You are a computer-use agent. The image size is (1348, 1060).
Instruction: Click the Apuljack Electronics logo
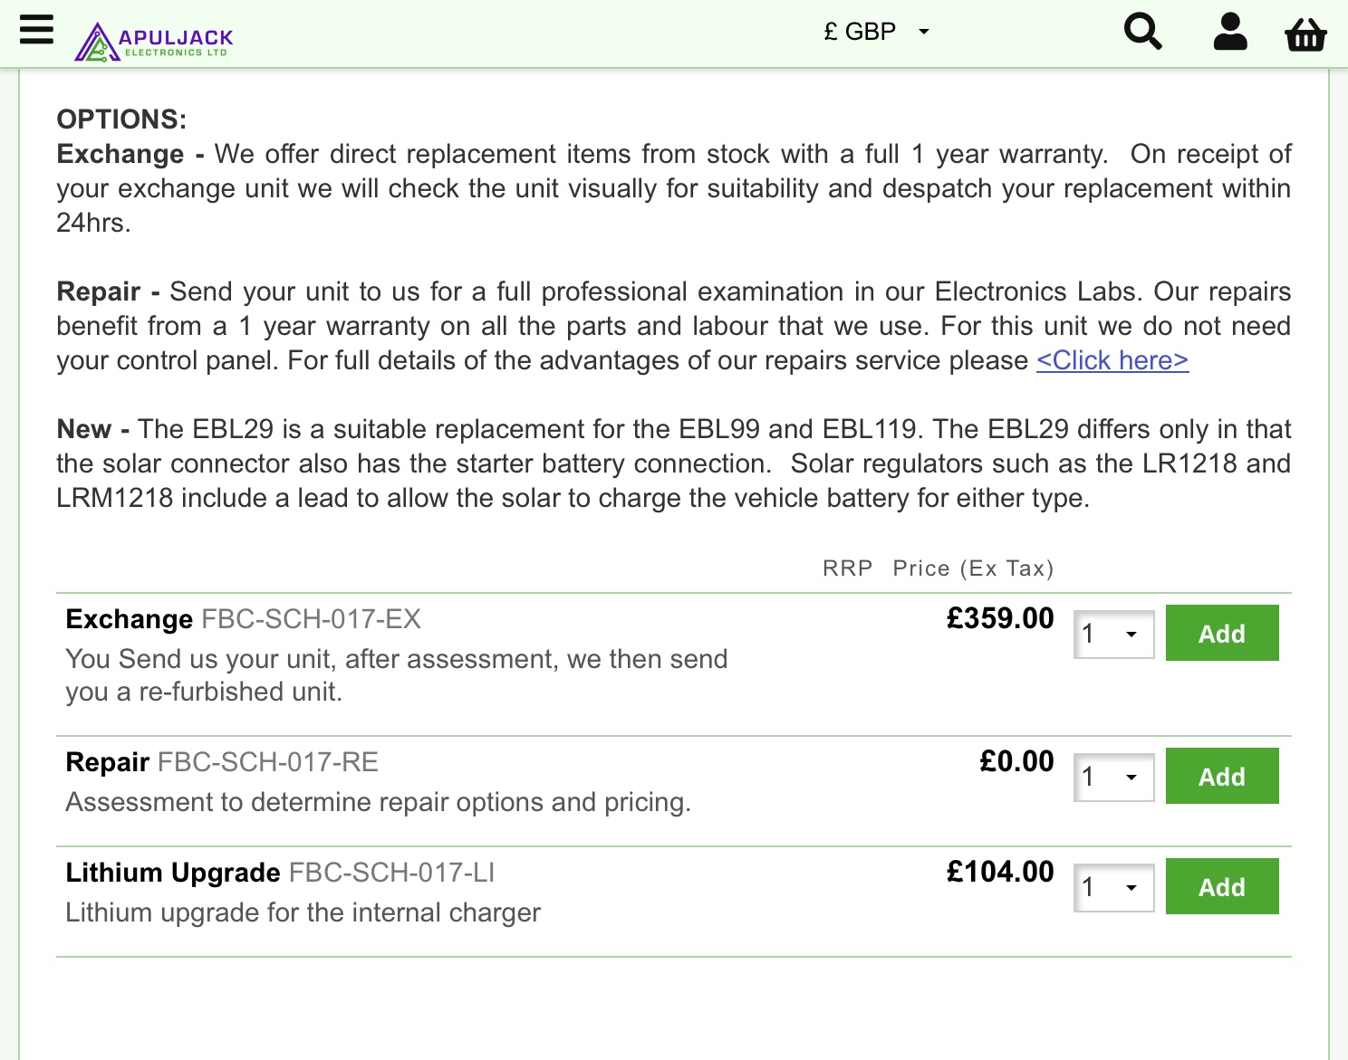pos(154,41)
